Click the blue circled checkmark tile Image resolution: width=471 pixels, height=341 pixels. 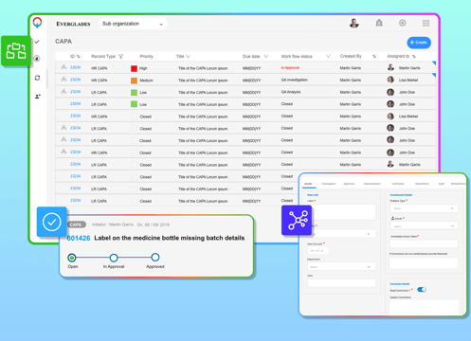click(52, 222)
